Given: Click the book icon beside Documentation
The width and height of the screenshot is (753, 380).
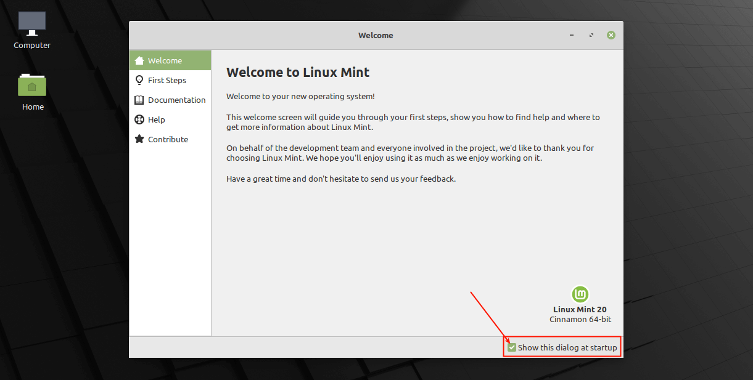Looking at the screenshot, I should tap(139, 100).
